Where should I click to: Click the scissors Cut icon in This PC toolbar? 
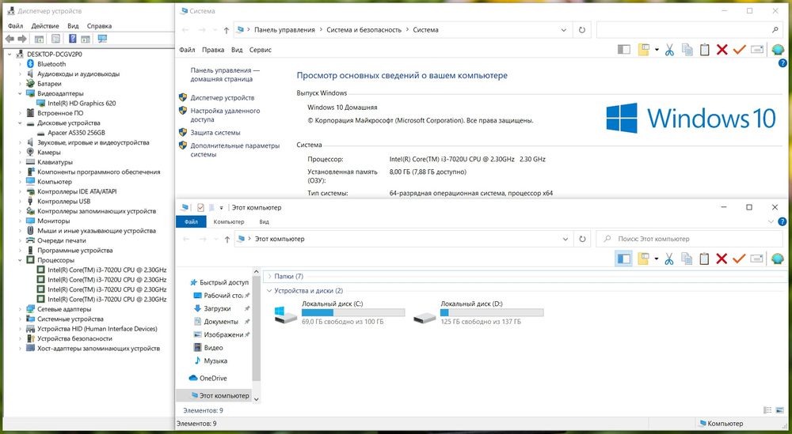pyautogui.click(x=669, y=259)
